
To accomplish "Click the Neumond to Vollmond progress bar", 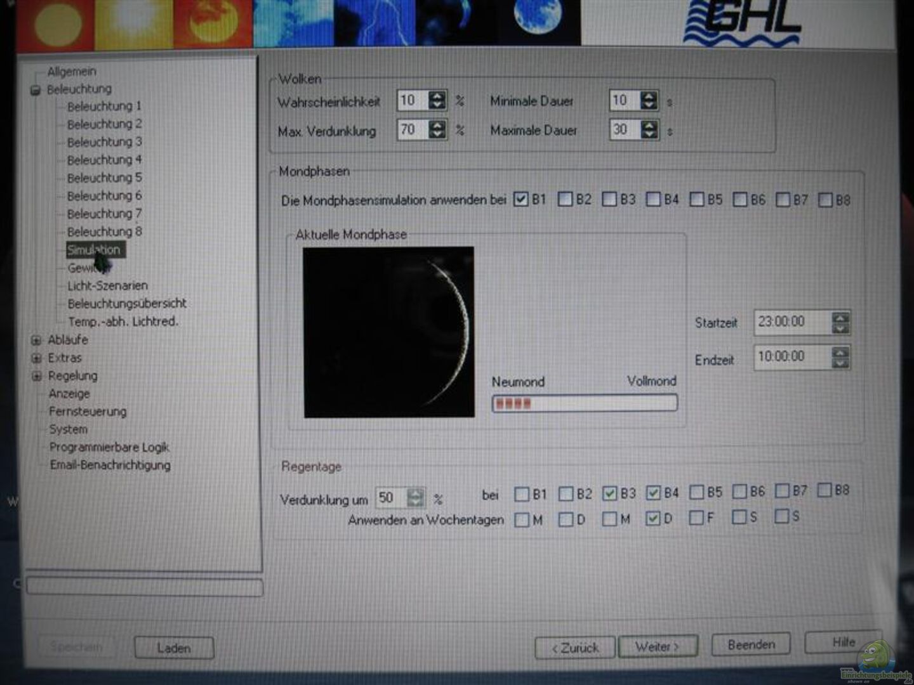I will [585, 403].
